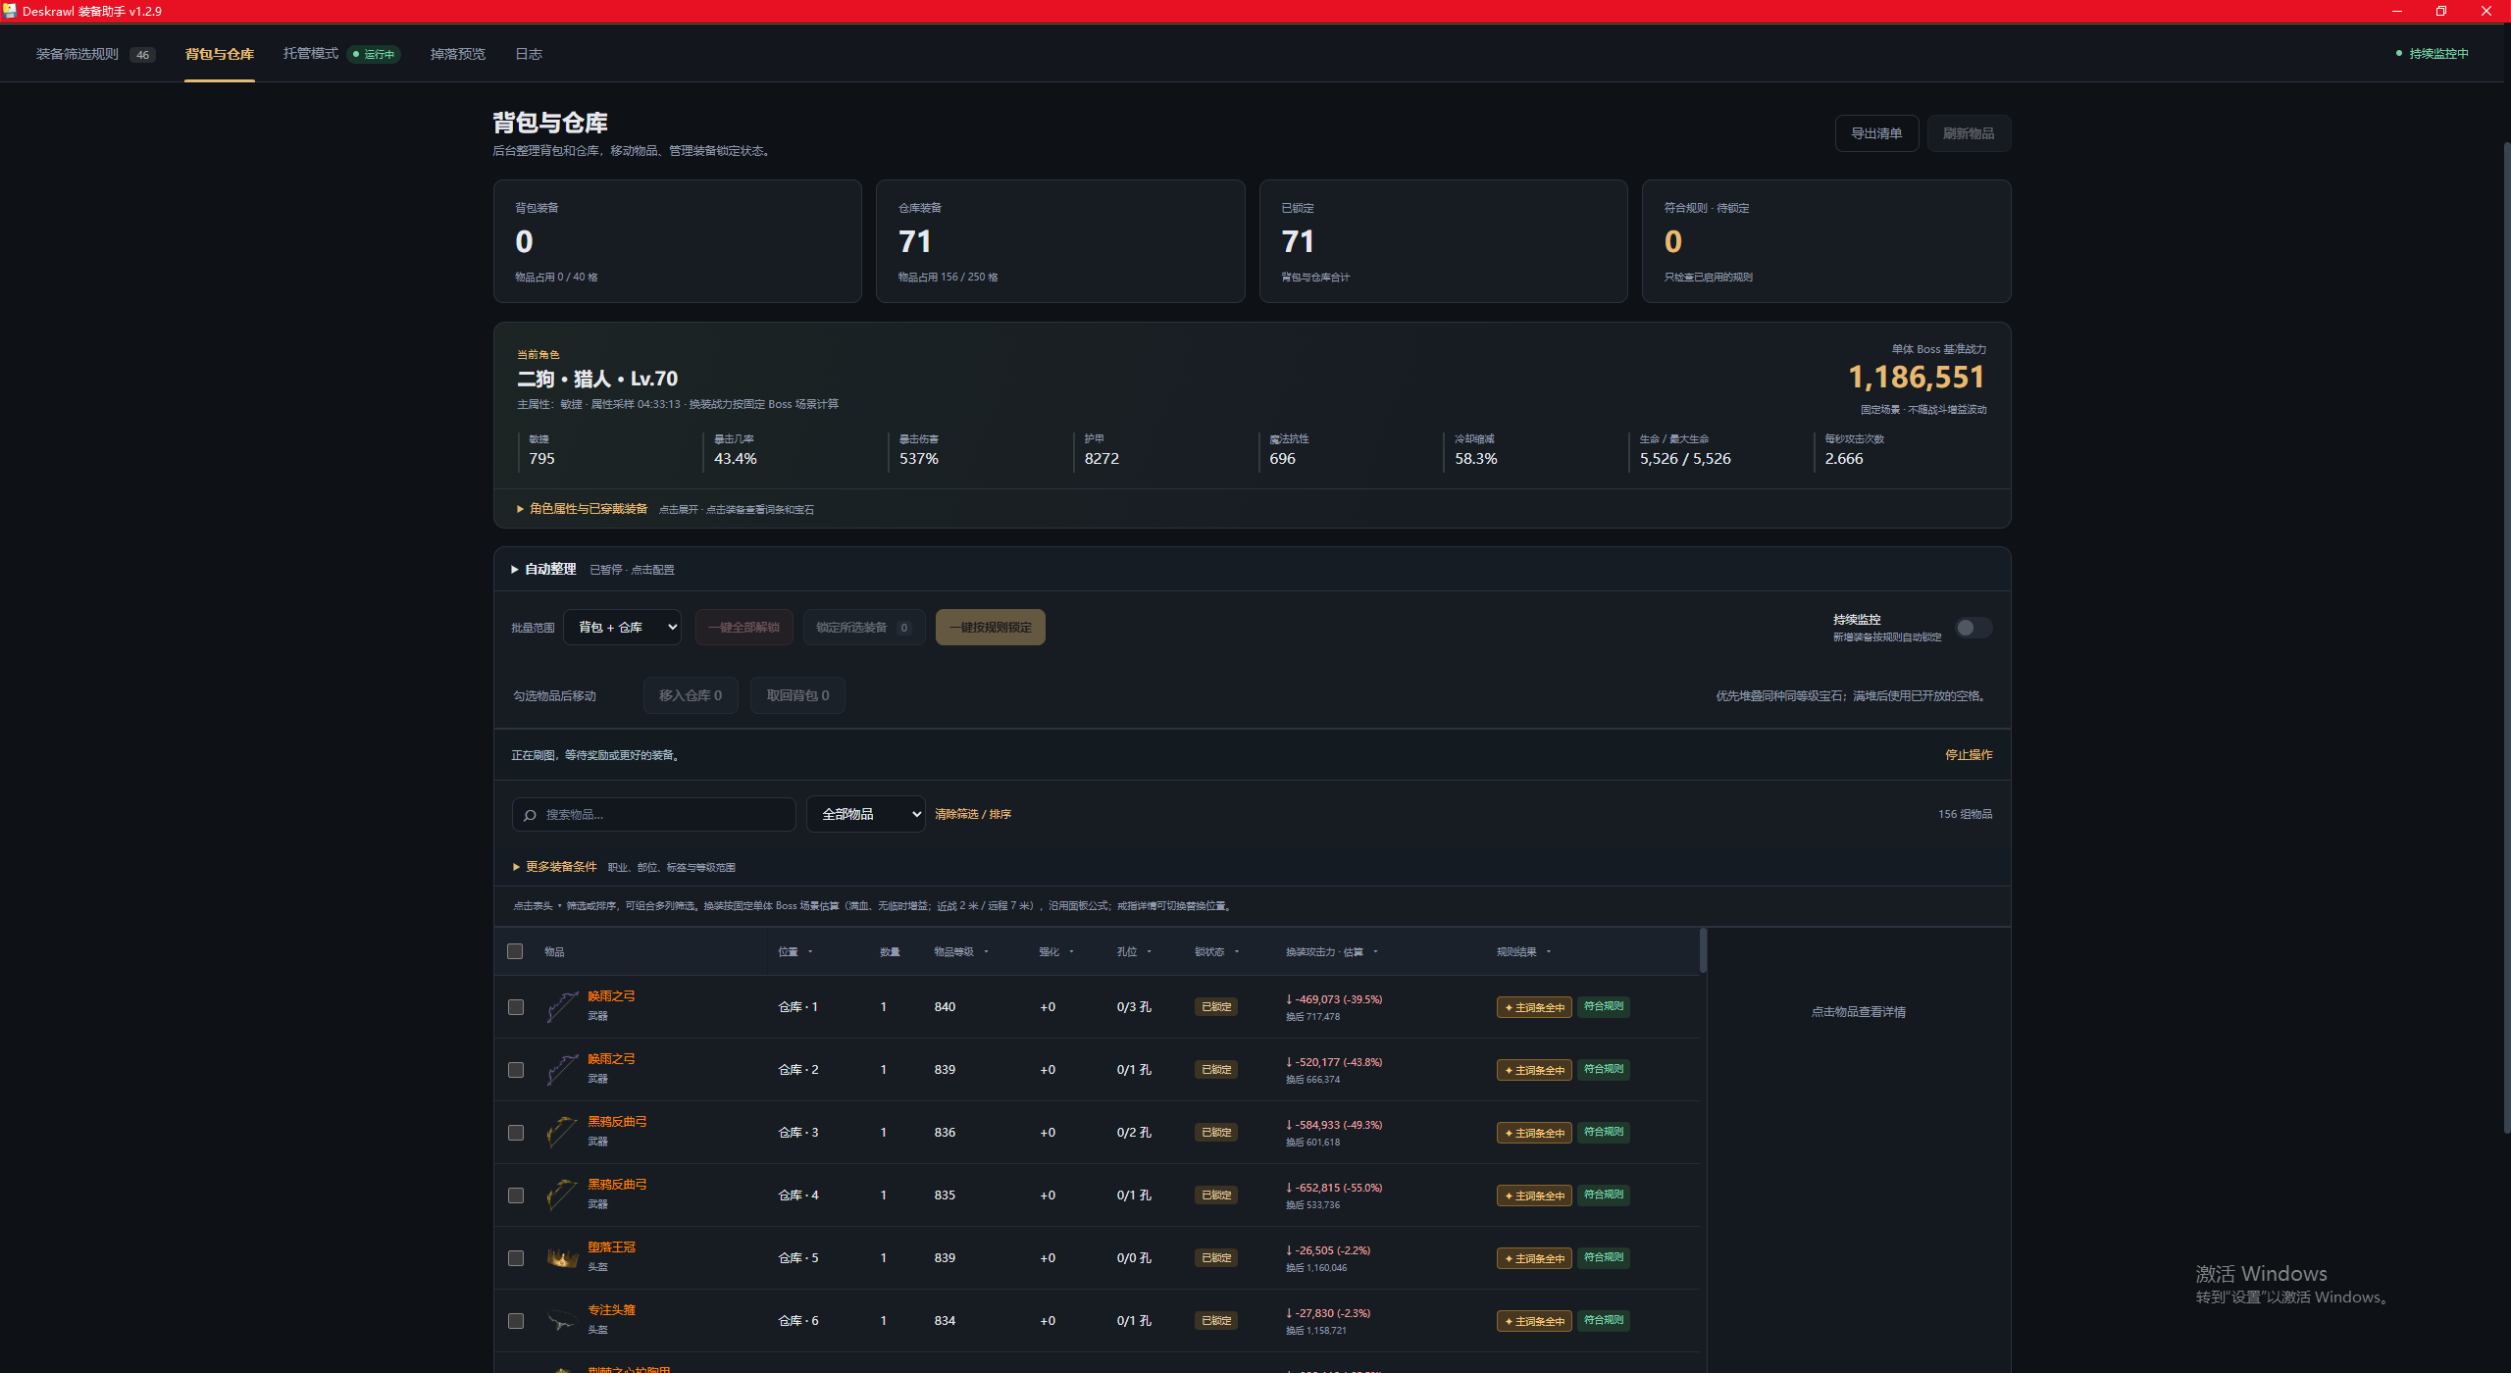
Task: Tick the select-all checkbox in the table header
Action: coord(515,951)
